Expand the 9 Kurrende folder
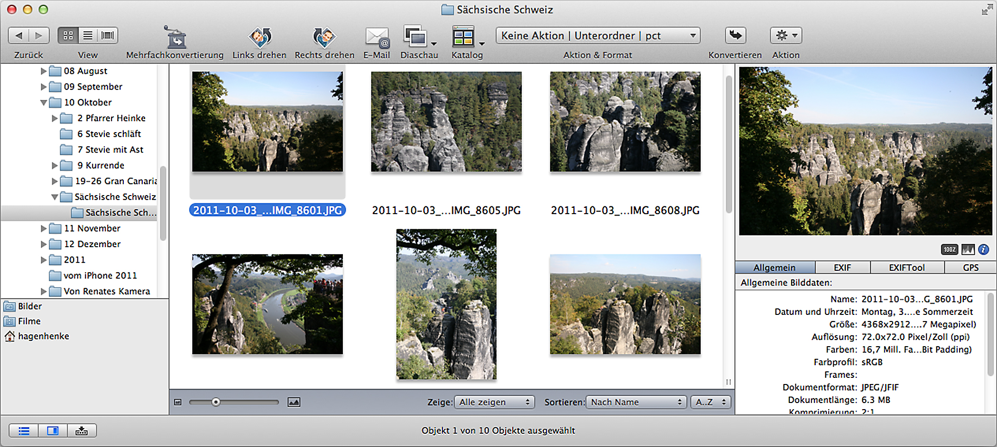The height and width of the screenshot is (447, 997). pyautogui.click(x=55, y=165)
